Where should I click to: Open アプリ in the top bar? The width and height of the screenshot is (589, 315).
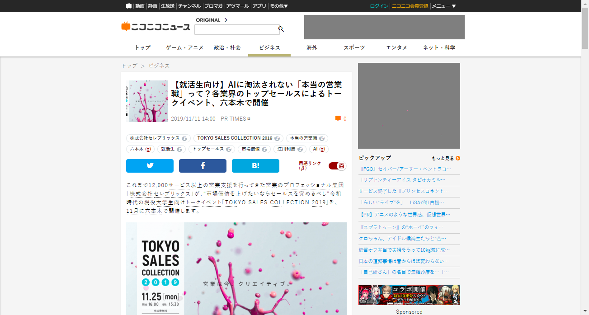pyautogui.click(x=259, y=6)
